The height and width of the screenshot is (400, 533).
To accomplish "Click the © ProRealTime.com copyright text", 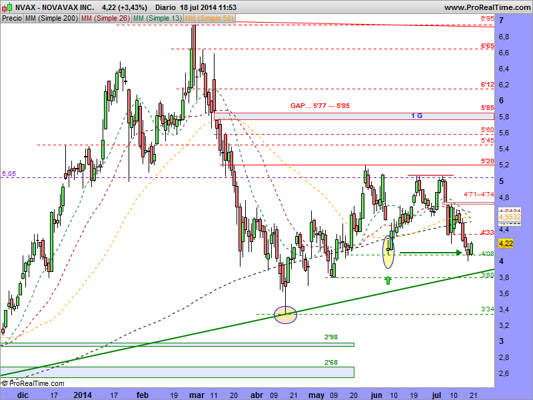I will pos(33,384).
